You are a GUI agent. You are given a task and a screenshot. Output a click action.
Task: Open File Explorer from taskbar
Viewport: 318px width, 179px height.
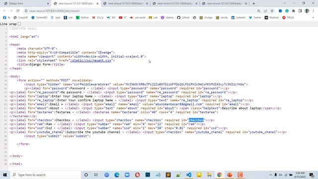click(209, 175)
